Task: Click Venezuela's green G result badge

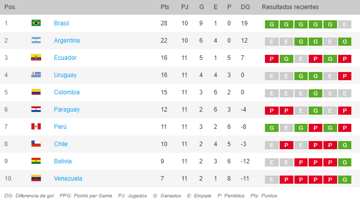Action: [x=345, y=180]
